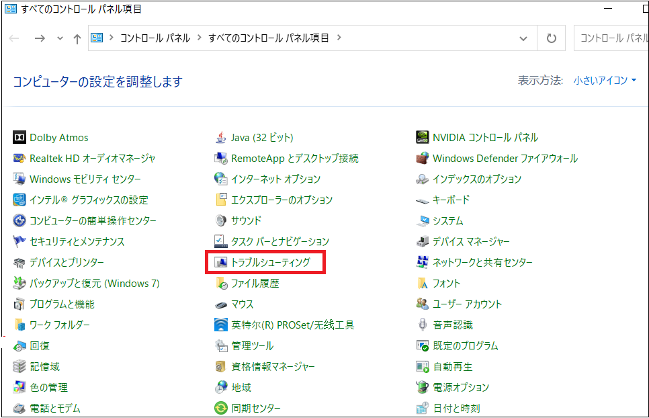Click すべてのコントロール パネル項目 breadcrumb segment

(x=269, y=38)
